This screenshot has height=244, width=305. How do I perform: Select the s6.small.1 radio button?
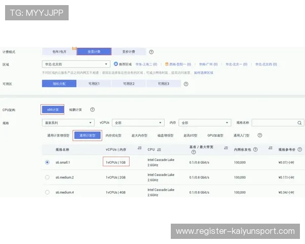(47, 162)
